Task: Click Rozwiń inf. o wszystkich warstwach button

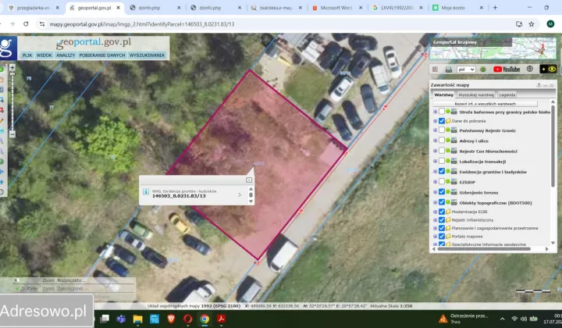Action: click(x=485, y=104)
